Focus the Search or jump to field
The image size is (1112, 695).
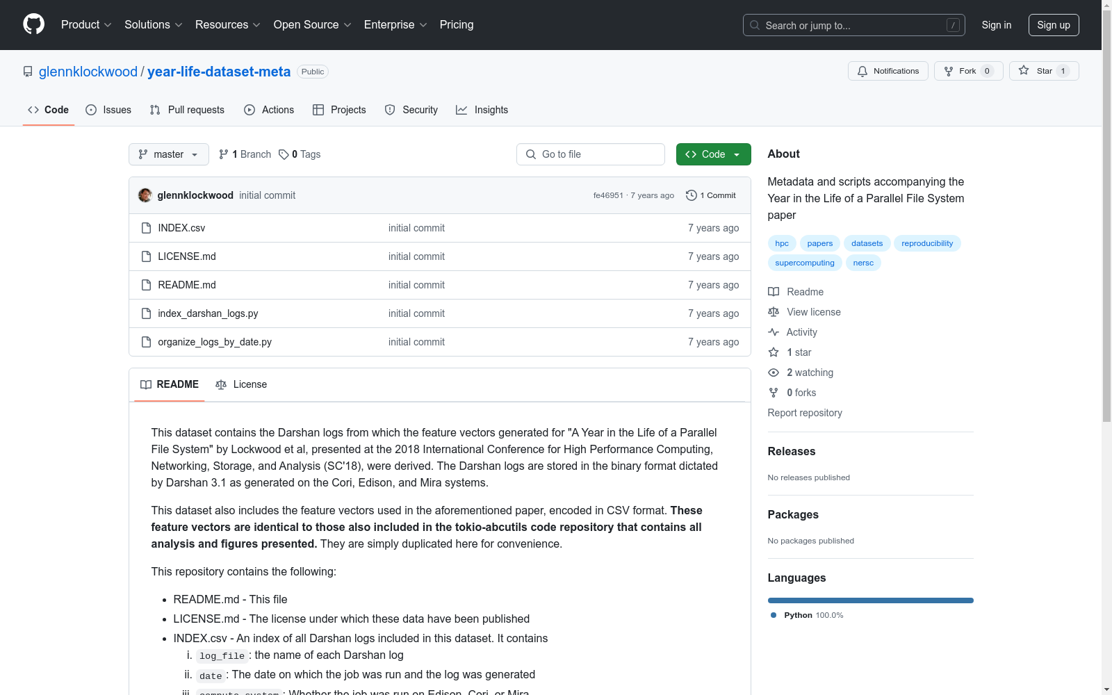tap(854, 25)
